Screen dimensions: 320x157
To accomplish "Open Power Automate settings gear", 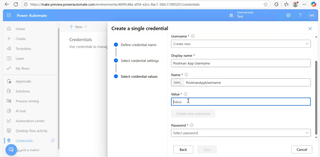I will (288, 15).
